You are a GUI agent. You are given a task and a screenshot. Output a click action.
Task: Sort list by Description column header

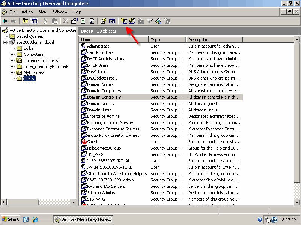click(214, 40)
